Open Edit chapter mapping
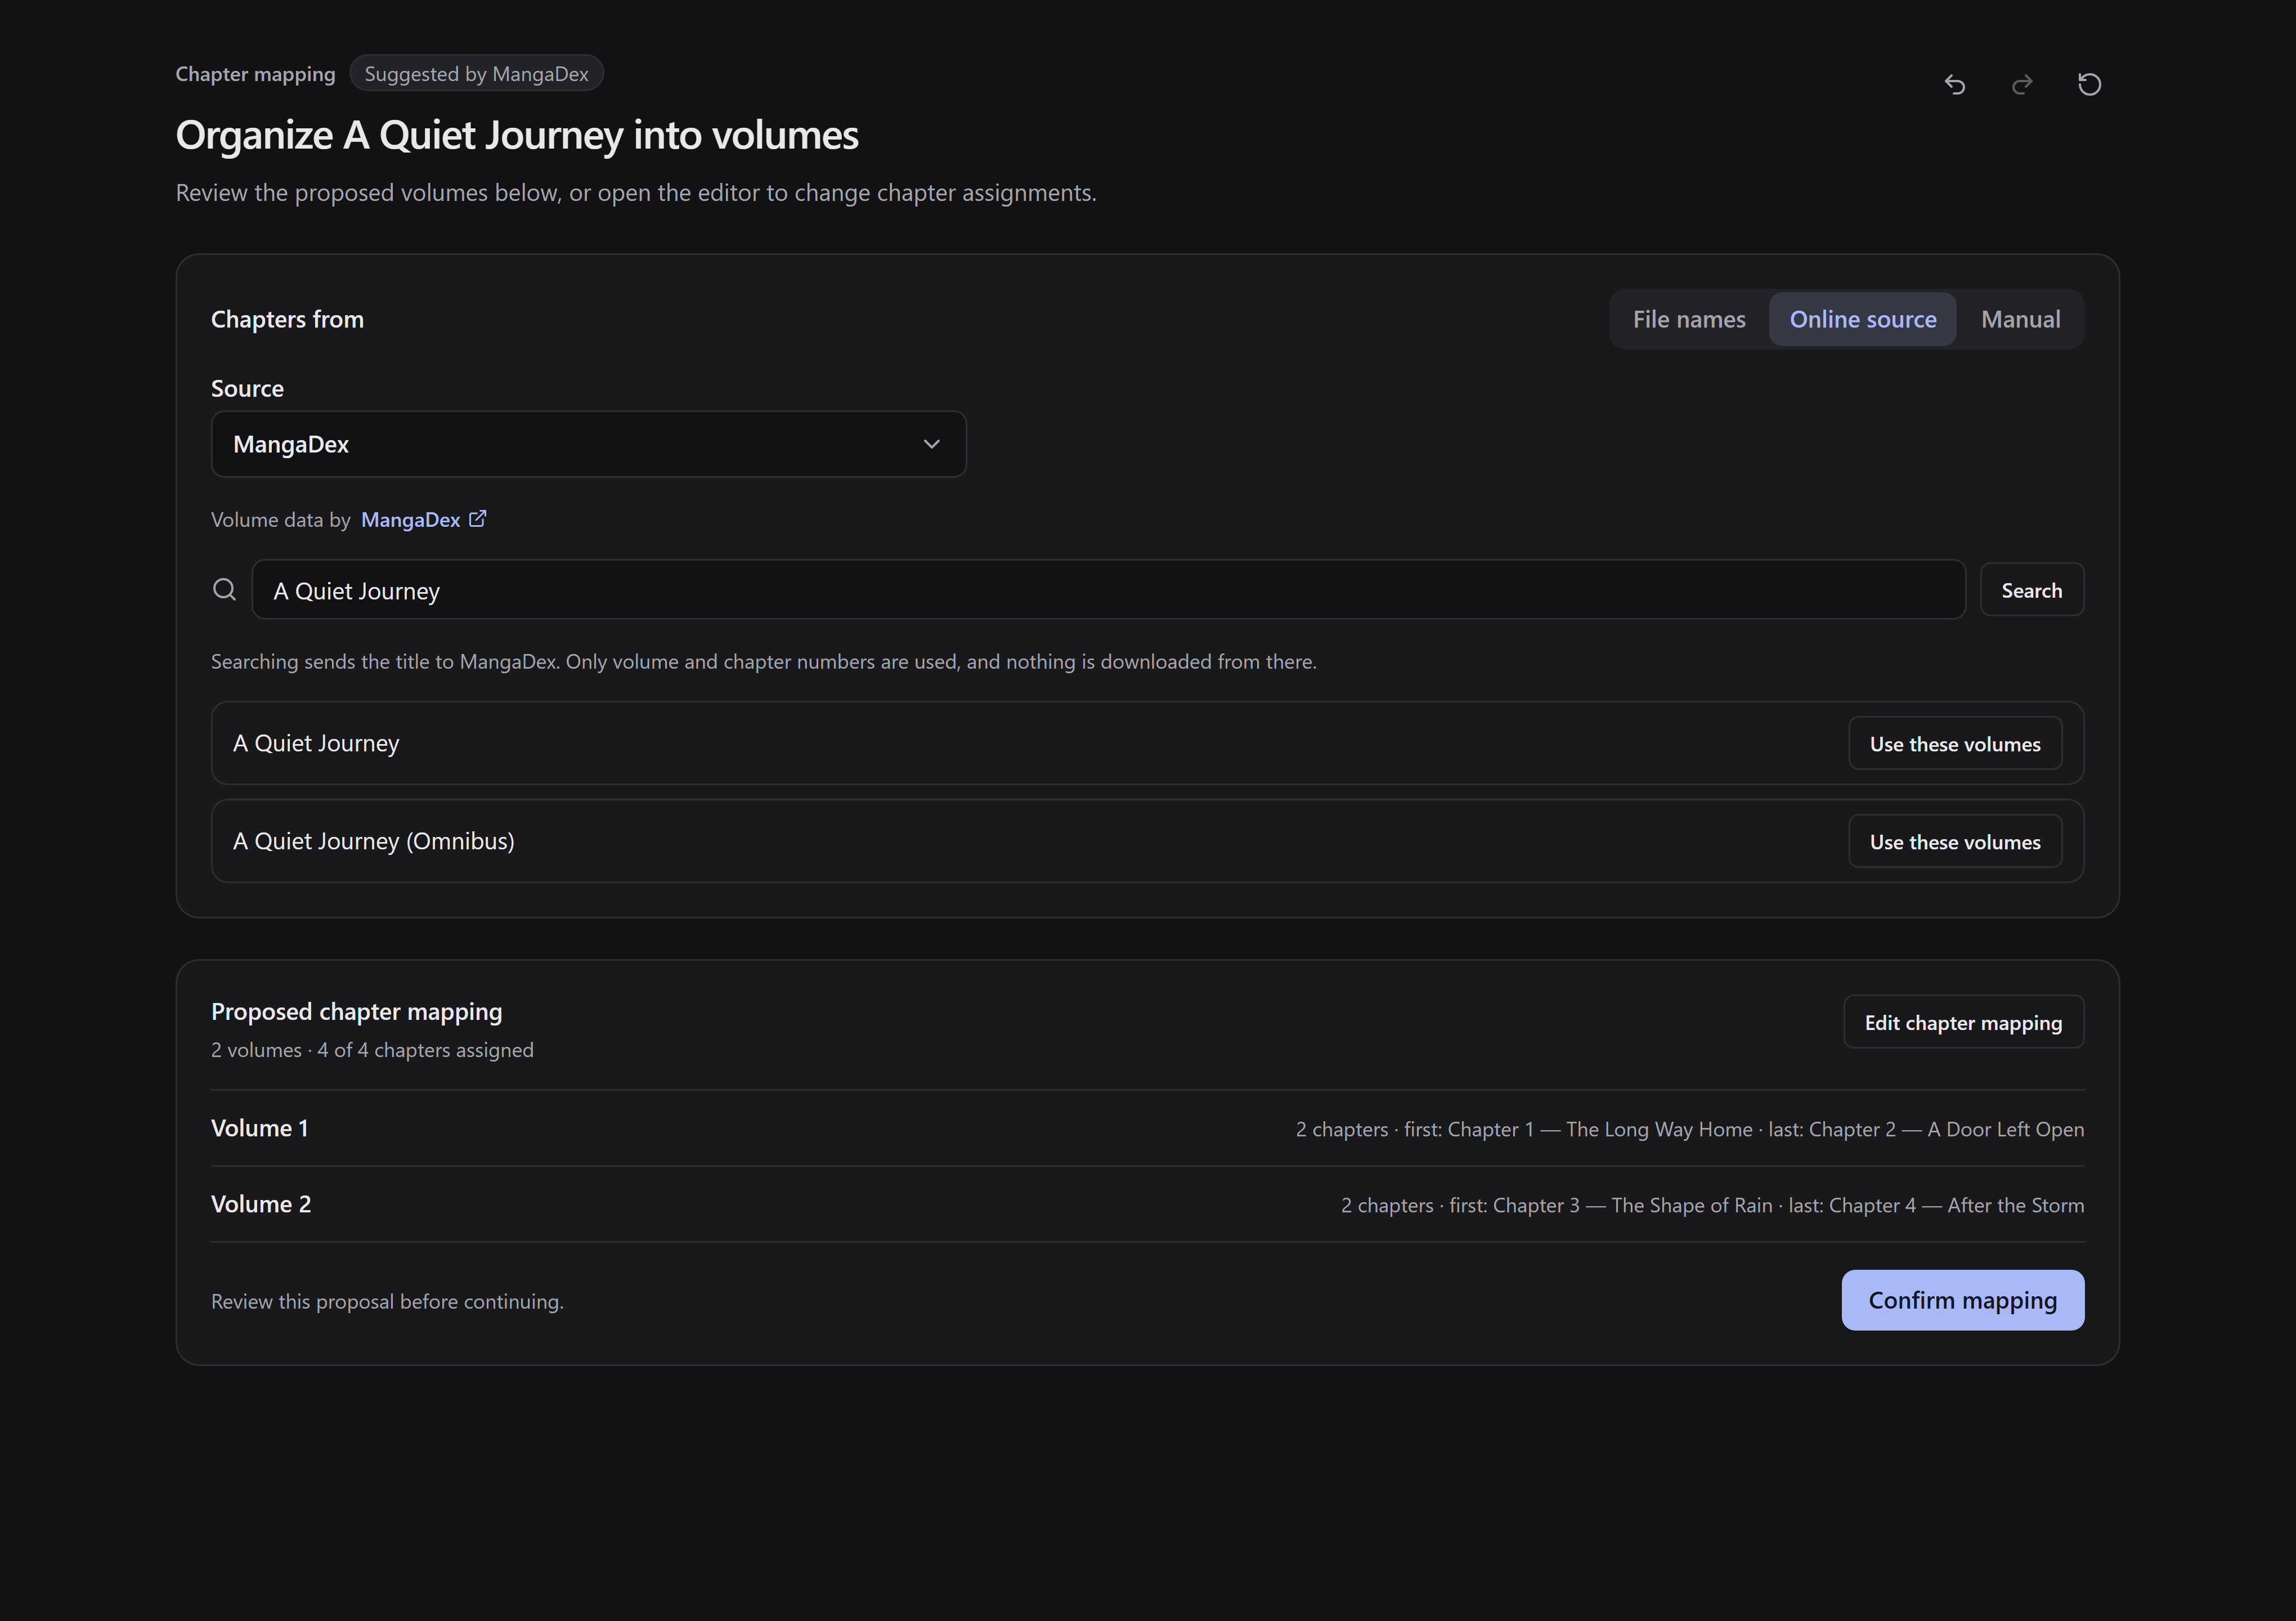The width and height of the screenshot is (2296, 1621). (x=1963, y=1022)
